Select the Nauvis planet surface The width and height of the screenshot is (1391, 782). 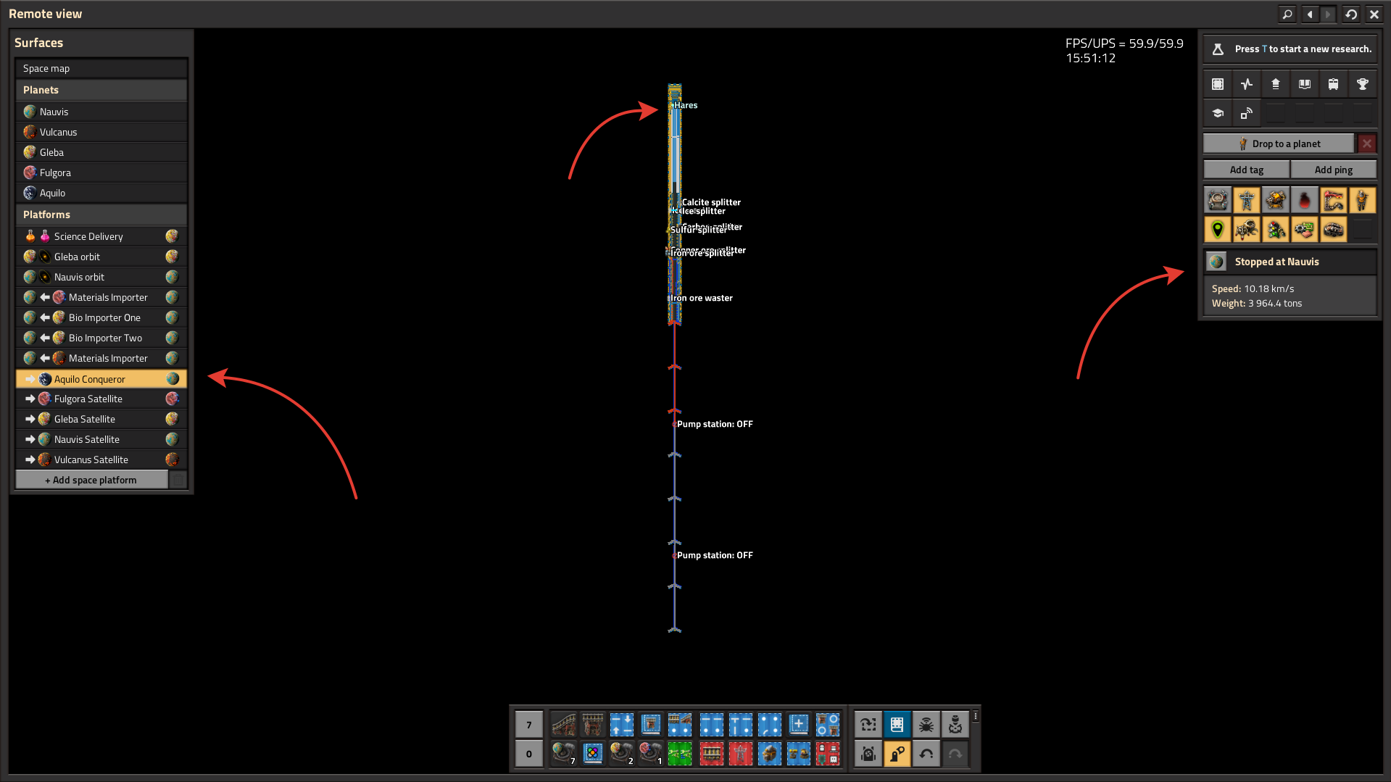click(101, 112)
